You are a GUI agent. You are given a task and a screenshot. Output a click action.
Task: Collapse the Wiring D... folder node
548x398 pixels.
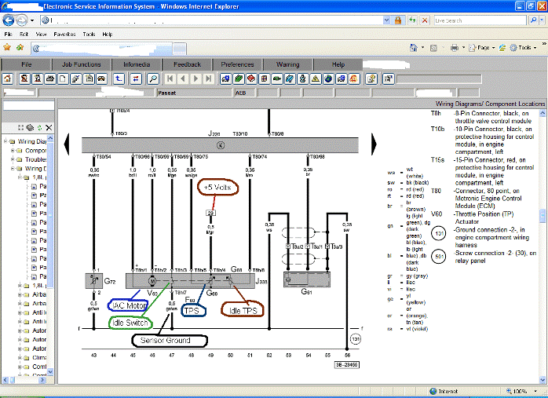(x=13, y=169)
